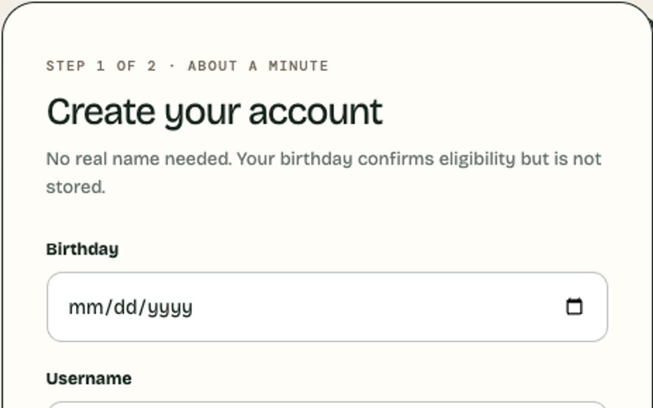Viewport: 653px width, 408px height.
Task: Click the word stored in description
Action: click(75, 187)
